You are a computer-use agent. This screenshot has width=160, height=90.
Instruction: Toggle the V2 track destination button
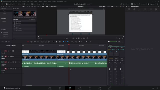click(6, 51)
